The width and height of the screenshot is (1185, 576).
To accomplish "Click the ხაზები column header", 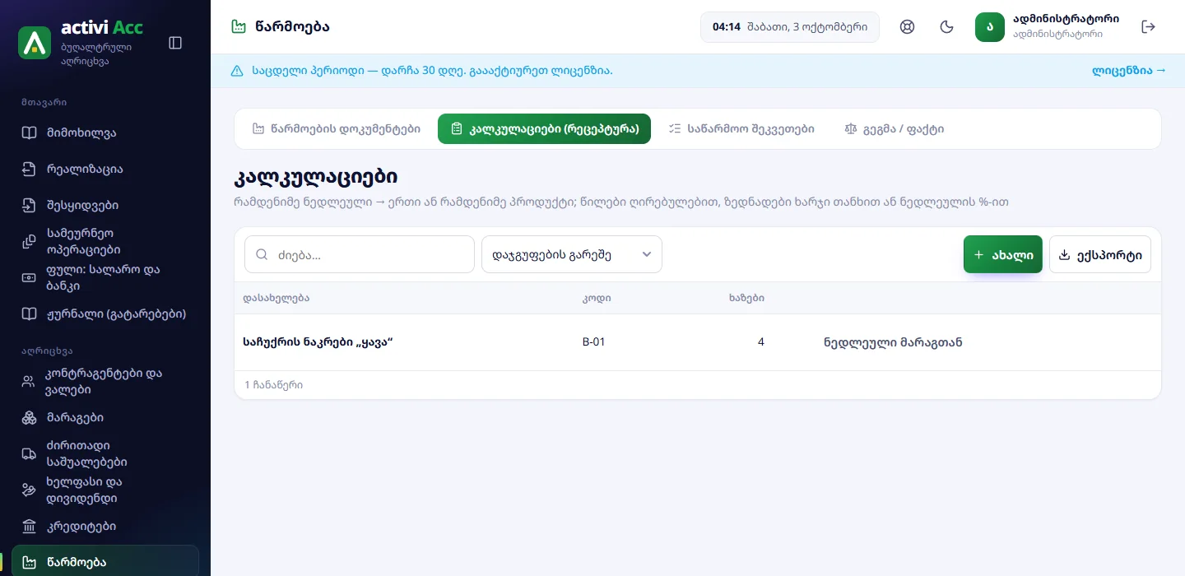I will [746, 298].
